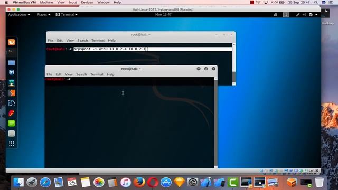Launch Camtasia green icon in Dock
Screen dimensions: 338x190
pyautogui.click(x=233, y=182)
